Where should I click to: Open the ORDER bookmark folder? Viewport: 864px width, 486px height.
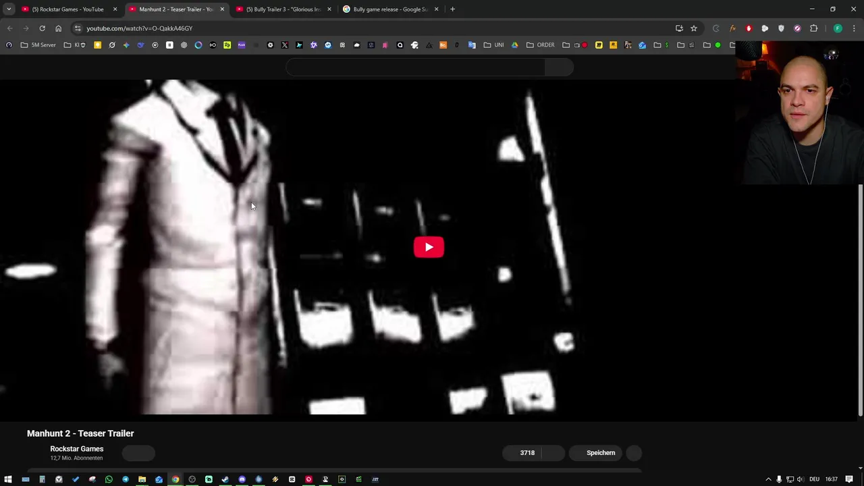540,45
